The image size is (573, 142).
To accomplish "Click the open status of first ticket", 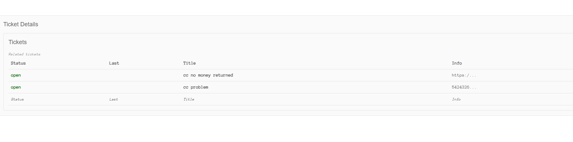I will (x=16, y=75).
